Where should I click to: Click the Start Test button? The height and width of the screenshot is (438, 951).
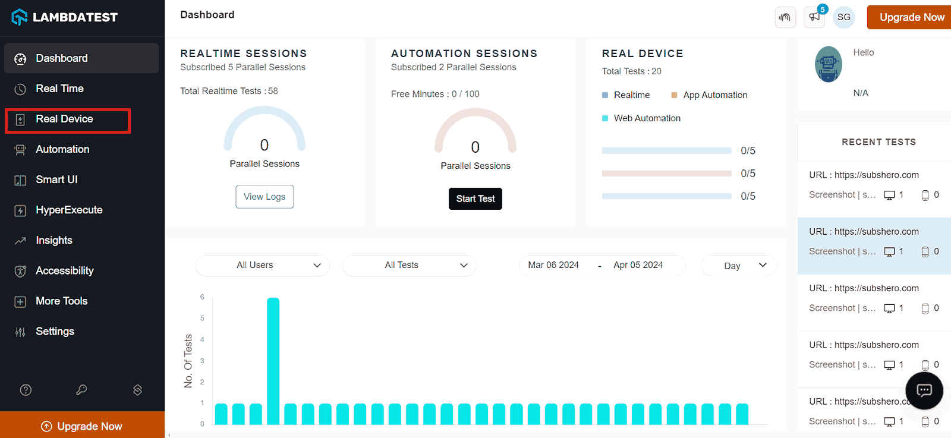point(475,198)
